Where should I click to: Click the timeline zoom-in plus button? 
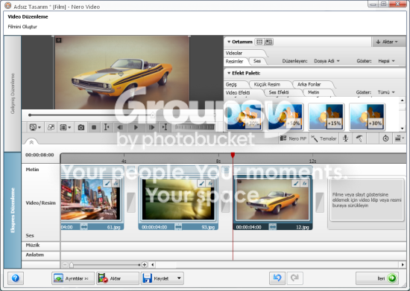[145, 265]
